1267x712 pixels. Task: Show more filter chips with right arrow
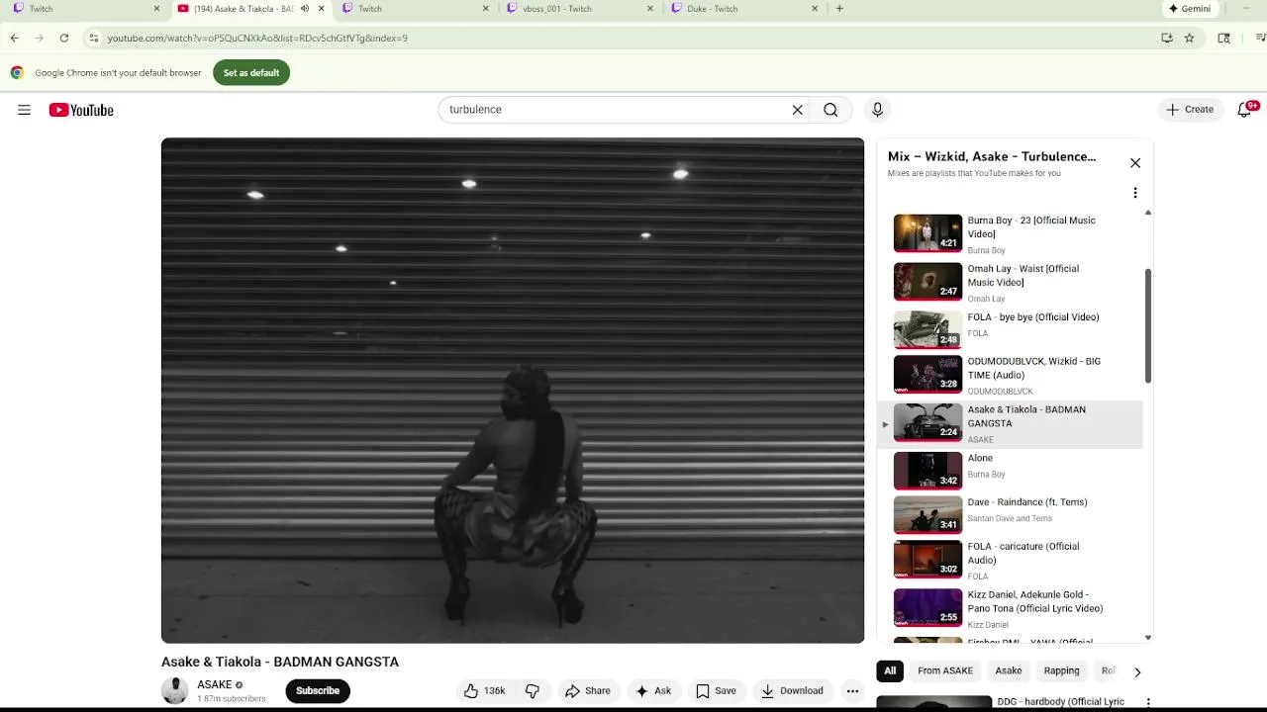pos(1137,671)
